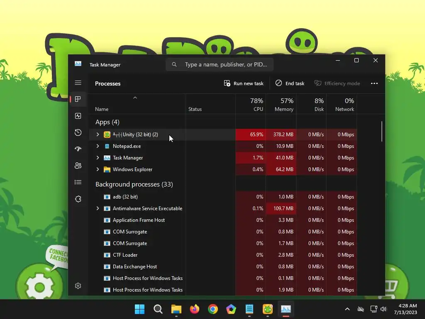Image resolution: width=425 pixels, height=319 pixels.
Task: Click the 64.2 MB memory cell
Action: (x=281, y=169)
